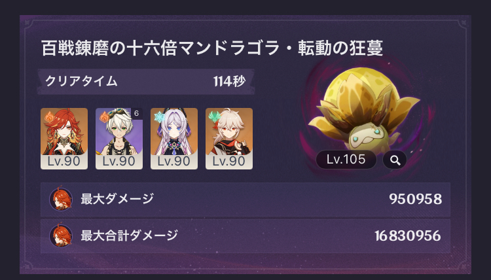Click the avatar icon in 最大合計ダメージ row
The width and height of the screenshot is (491, 280).
click(x=61, y=236)
